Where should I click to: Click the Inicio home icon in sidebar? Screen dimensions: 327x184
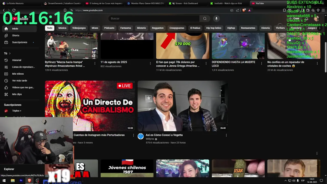(6, 29)
